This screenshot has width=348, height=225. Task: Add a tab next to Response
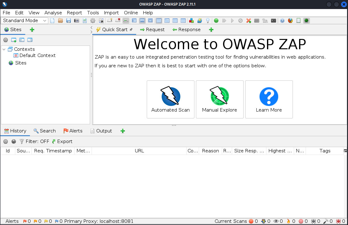(x=211, y=30)
